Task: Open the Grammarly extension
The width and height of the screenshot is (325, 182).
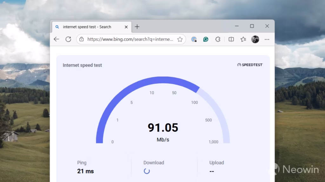Action: pos(206,39)
